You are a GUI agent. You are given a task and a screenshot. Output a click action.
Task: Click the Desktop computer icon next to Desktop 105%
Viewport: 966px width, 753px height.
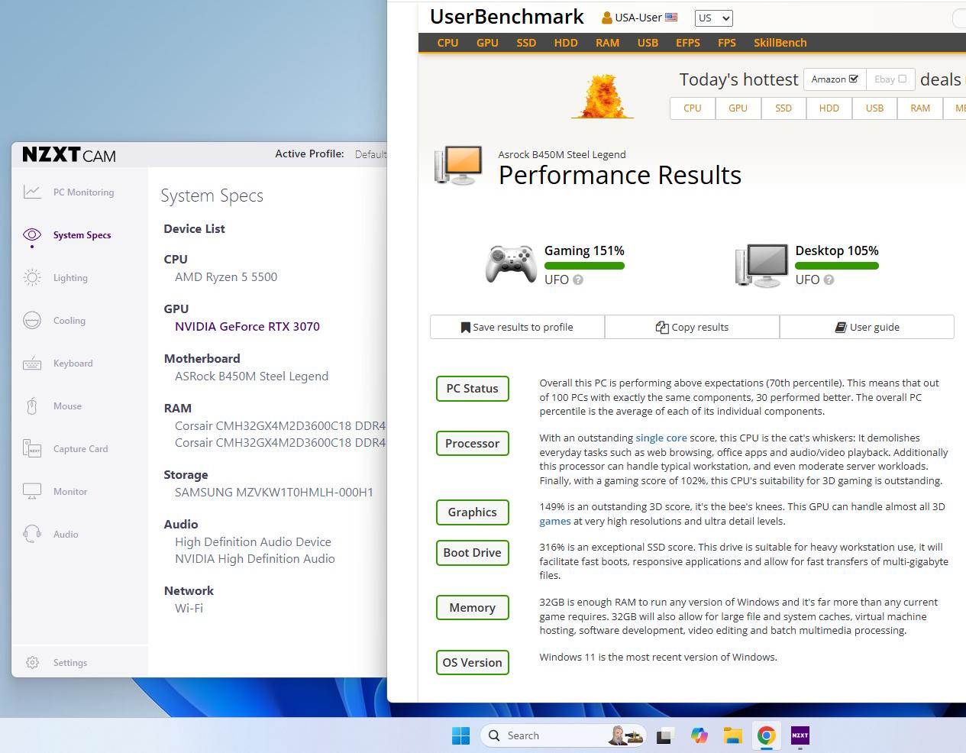pyautogui.click(x=761, y=265)
